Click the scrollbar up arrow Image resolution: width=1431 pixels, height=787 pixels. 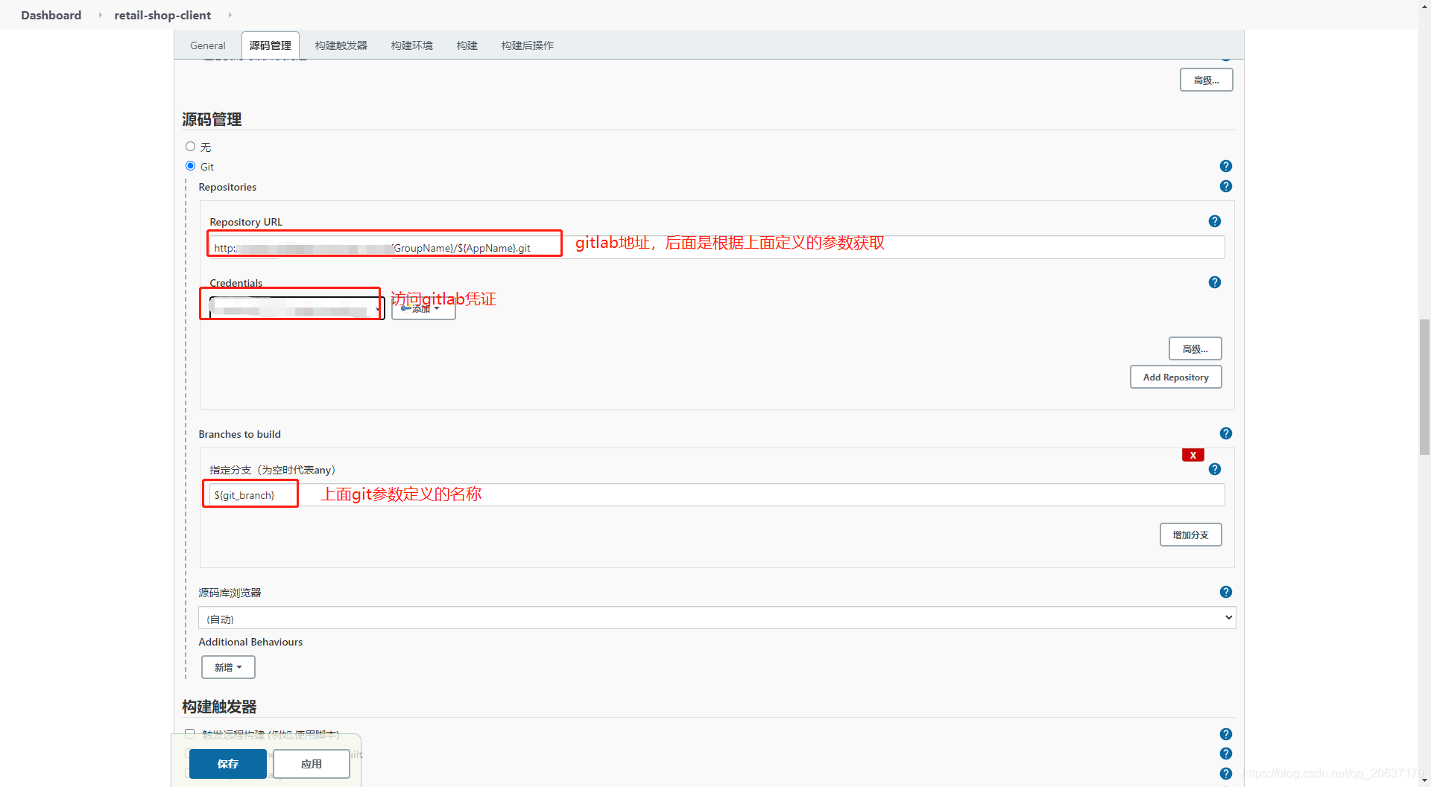pyautogui.click(x=1424, y=5)
